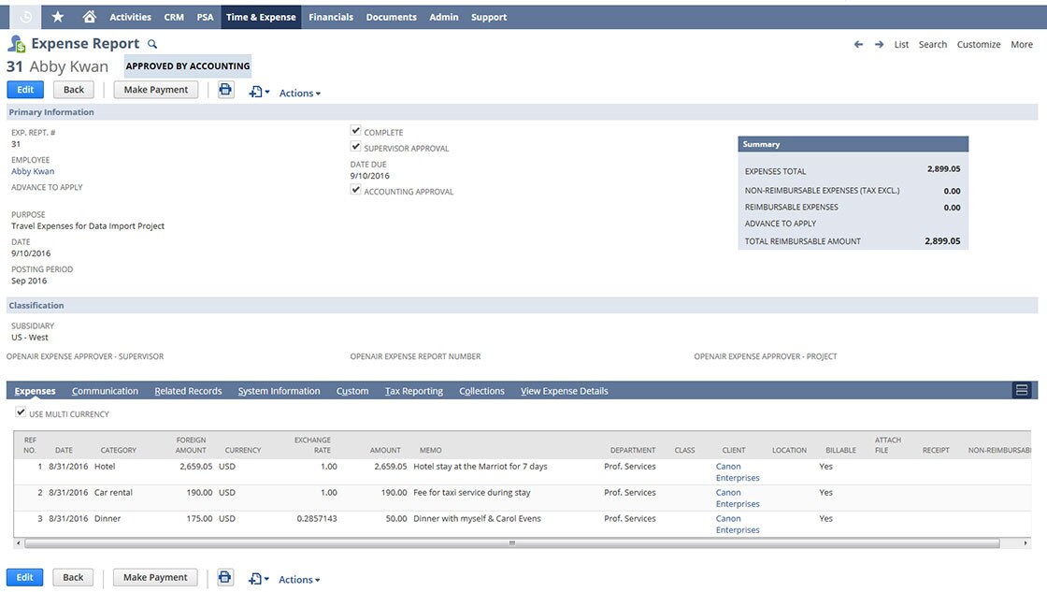Open the Tax Reporting tab
The width and height of the screenshot is (1047, 592).
[x=413, y=390]
